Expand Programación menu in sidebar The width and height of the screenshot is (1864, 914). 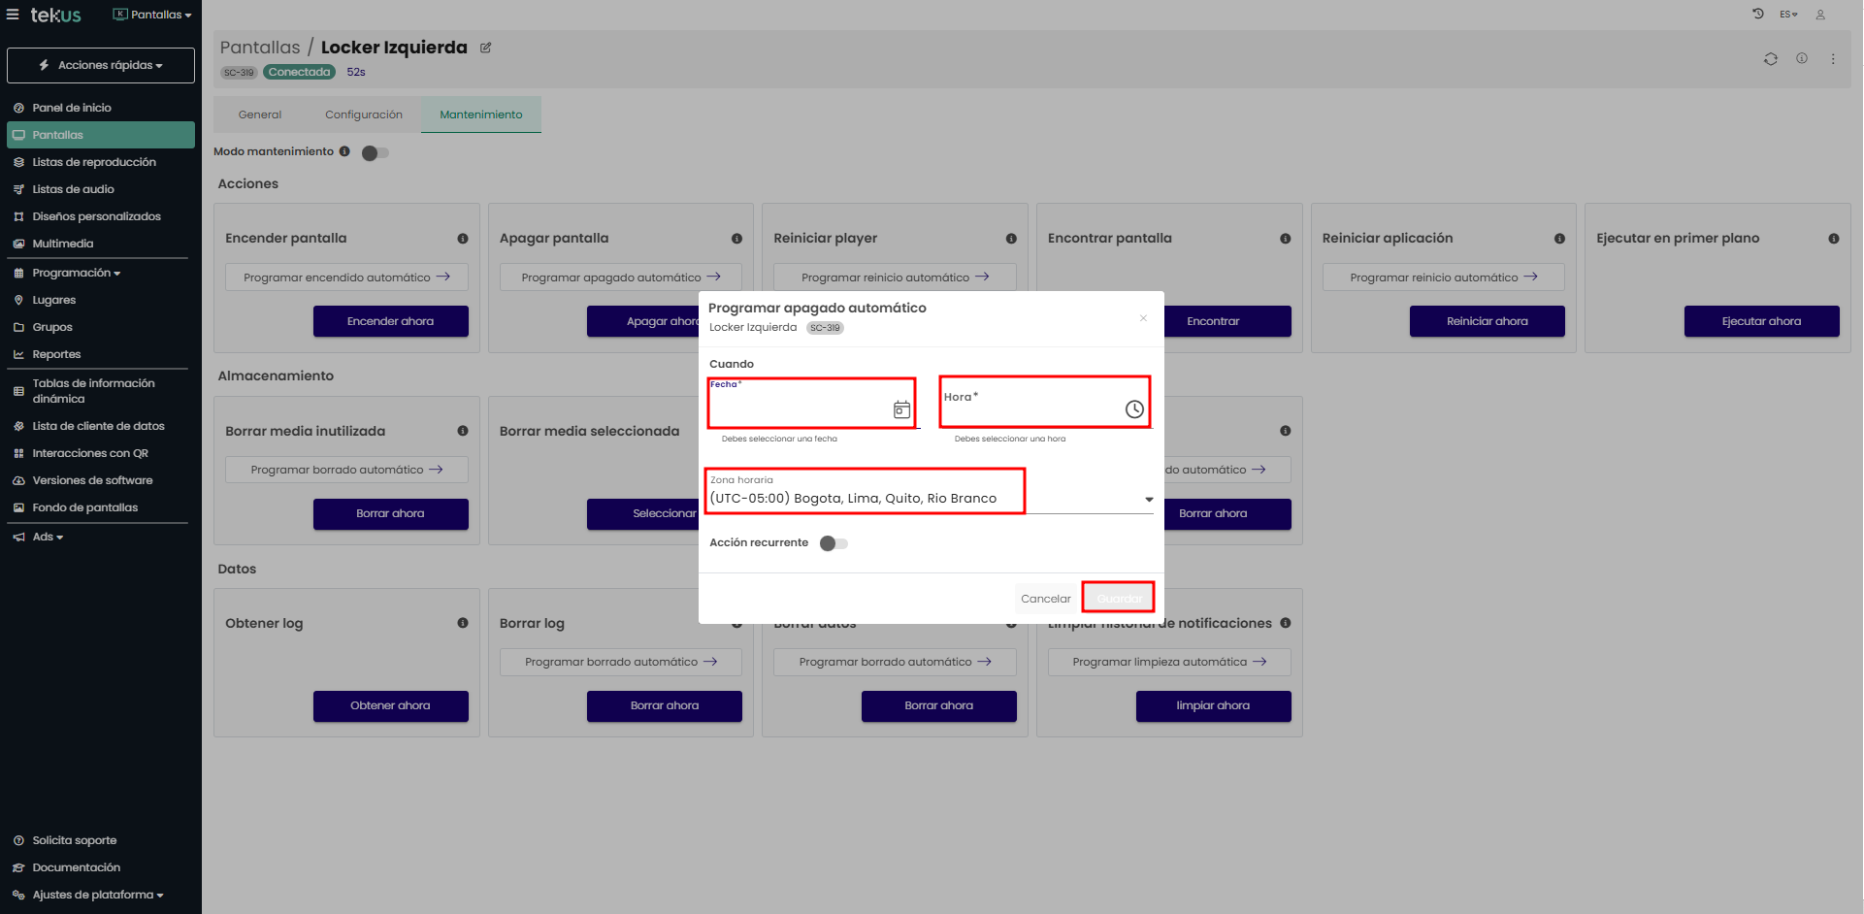point(76,273)
